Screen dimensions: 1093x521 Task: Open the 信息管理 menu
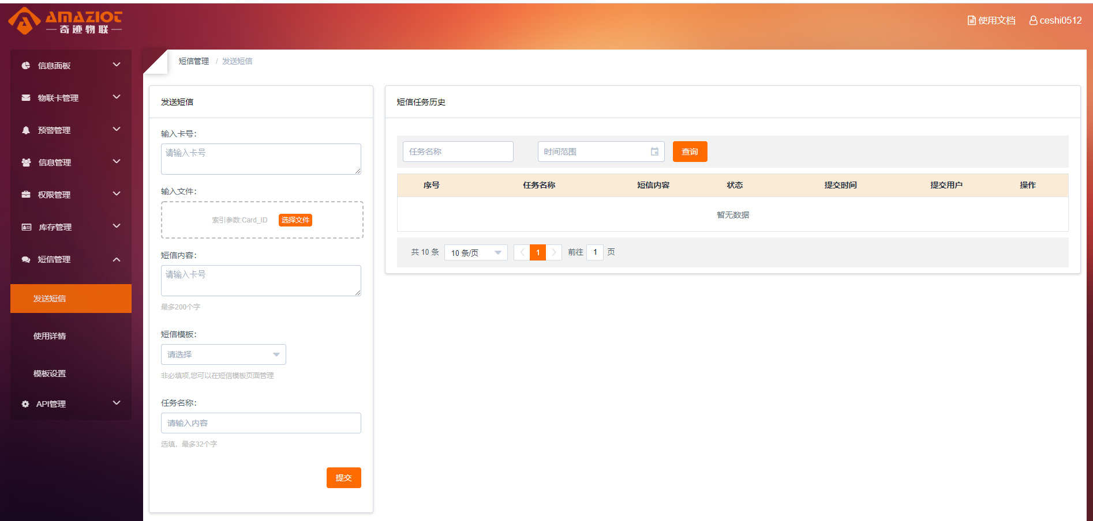(x=71, y=163)
